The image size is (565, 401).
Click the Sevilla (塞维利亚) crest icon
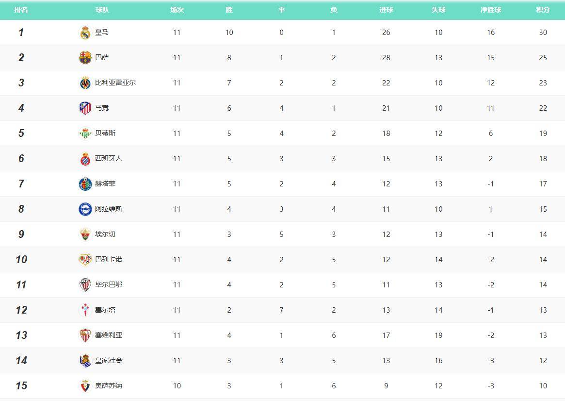pyautogui.click(x=85, y=335)
